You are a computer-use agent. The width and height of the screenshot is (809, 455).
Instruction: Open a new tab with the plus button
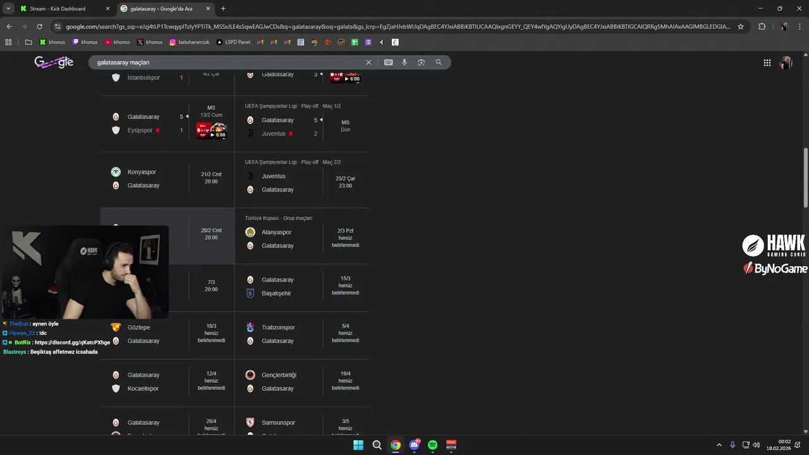click(x=223, y=9)
